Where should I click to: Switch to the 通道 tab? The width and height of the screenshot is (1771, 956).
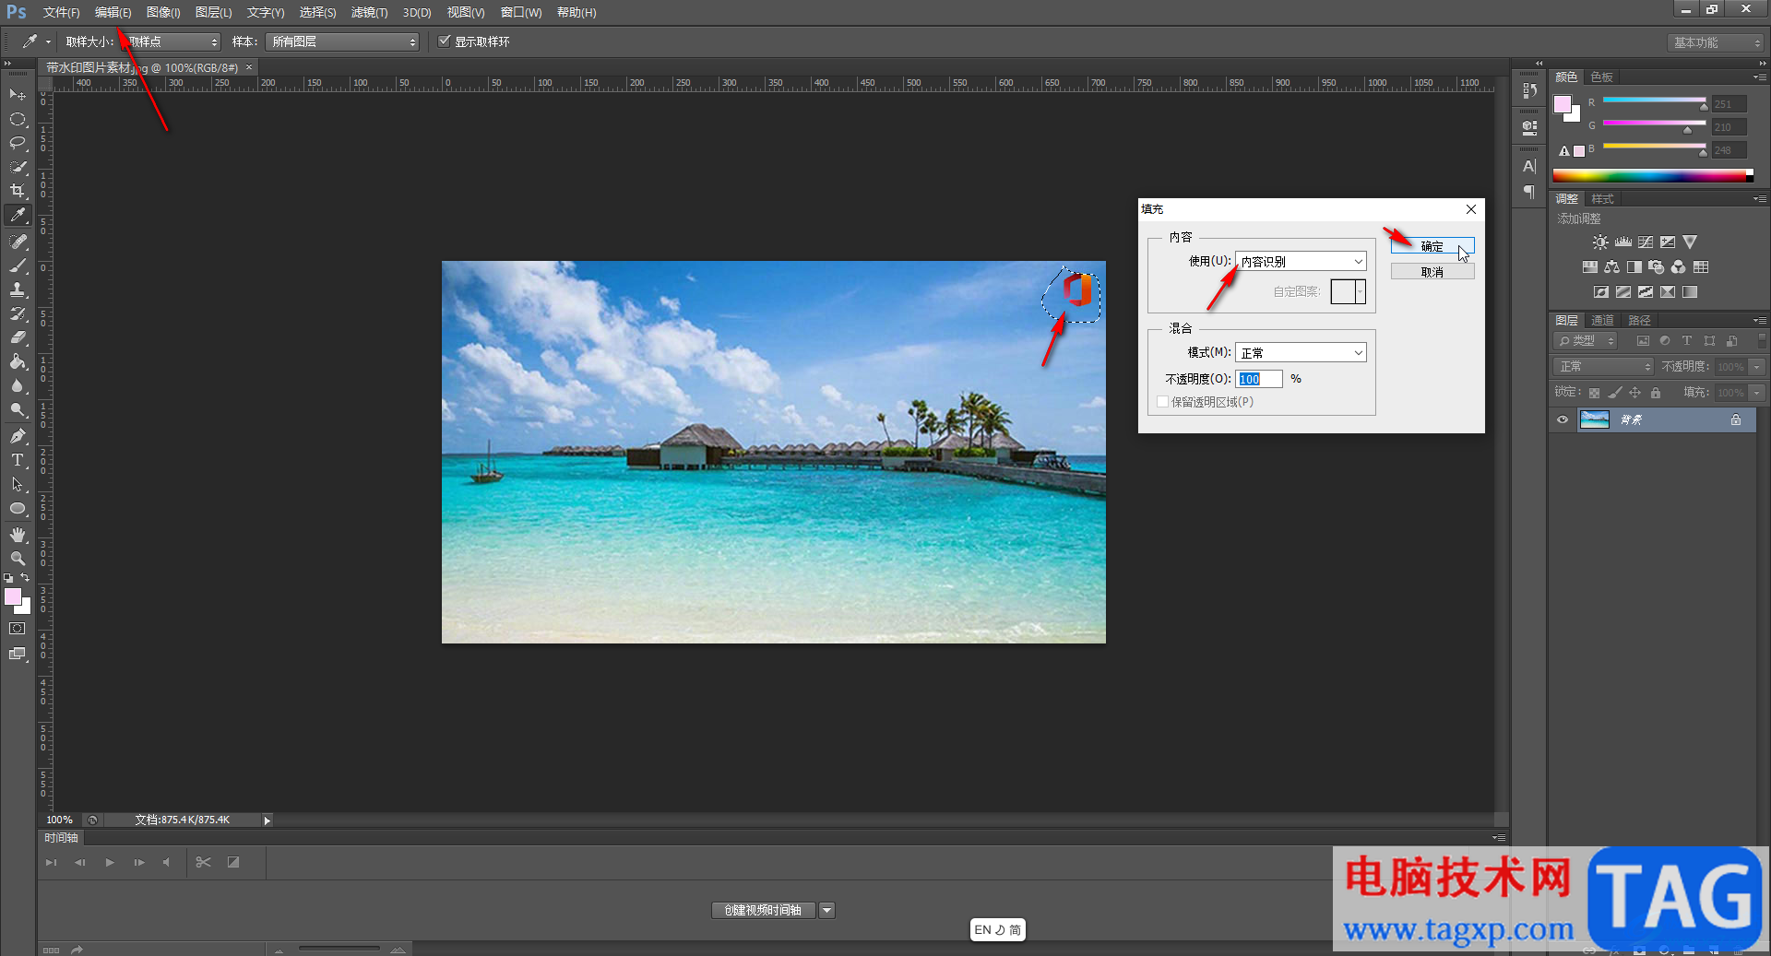coord(1602,321)
